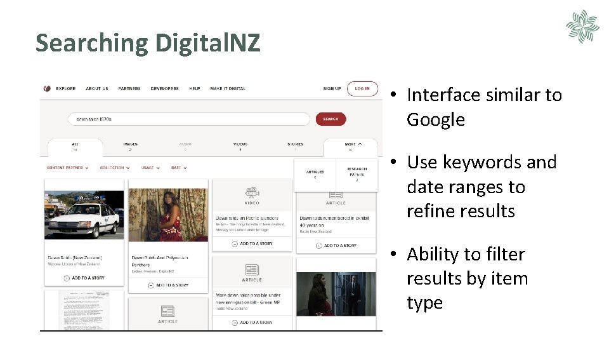
Task: Add More dawn raids possible article to a story
Action: pyautogui.click(x=252, y=323)
